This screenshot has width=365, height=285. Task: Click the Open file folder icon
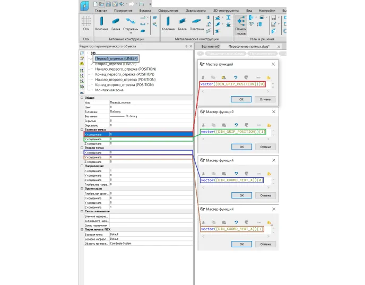point(101,4)
